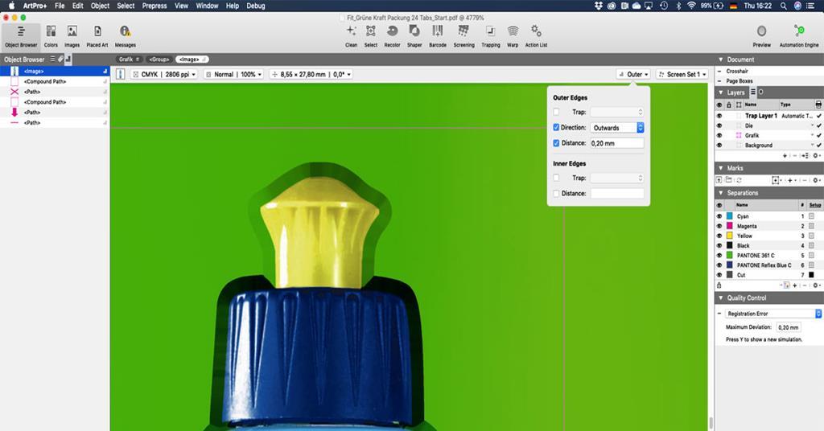This screenshot has width=824, height=431.
Task: Open the Colors panel
Action: pos(51,36)
